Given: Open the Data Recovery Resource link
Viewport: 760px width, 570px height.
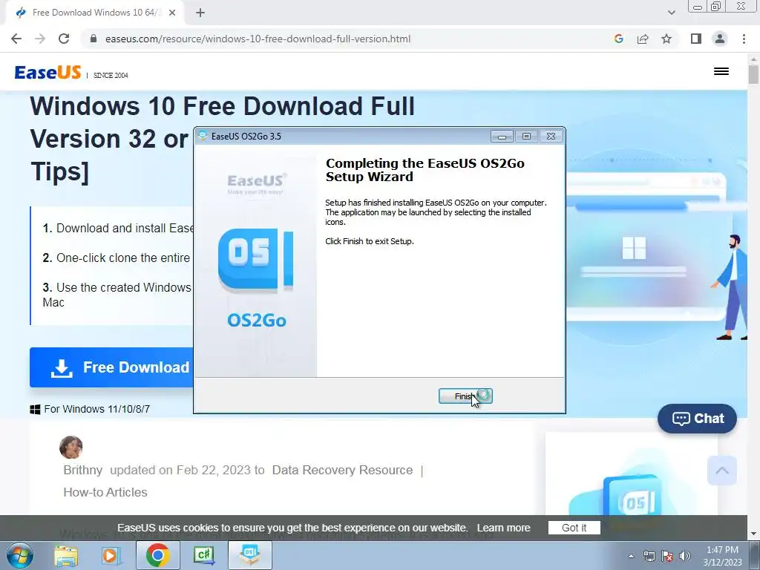Looking at the screenshot, I should pyautogui.click(x=342, y=470).
